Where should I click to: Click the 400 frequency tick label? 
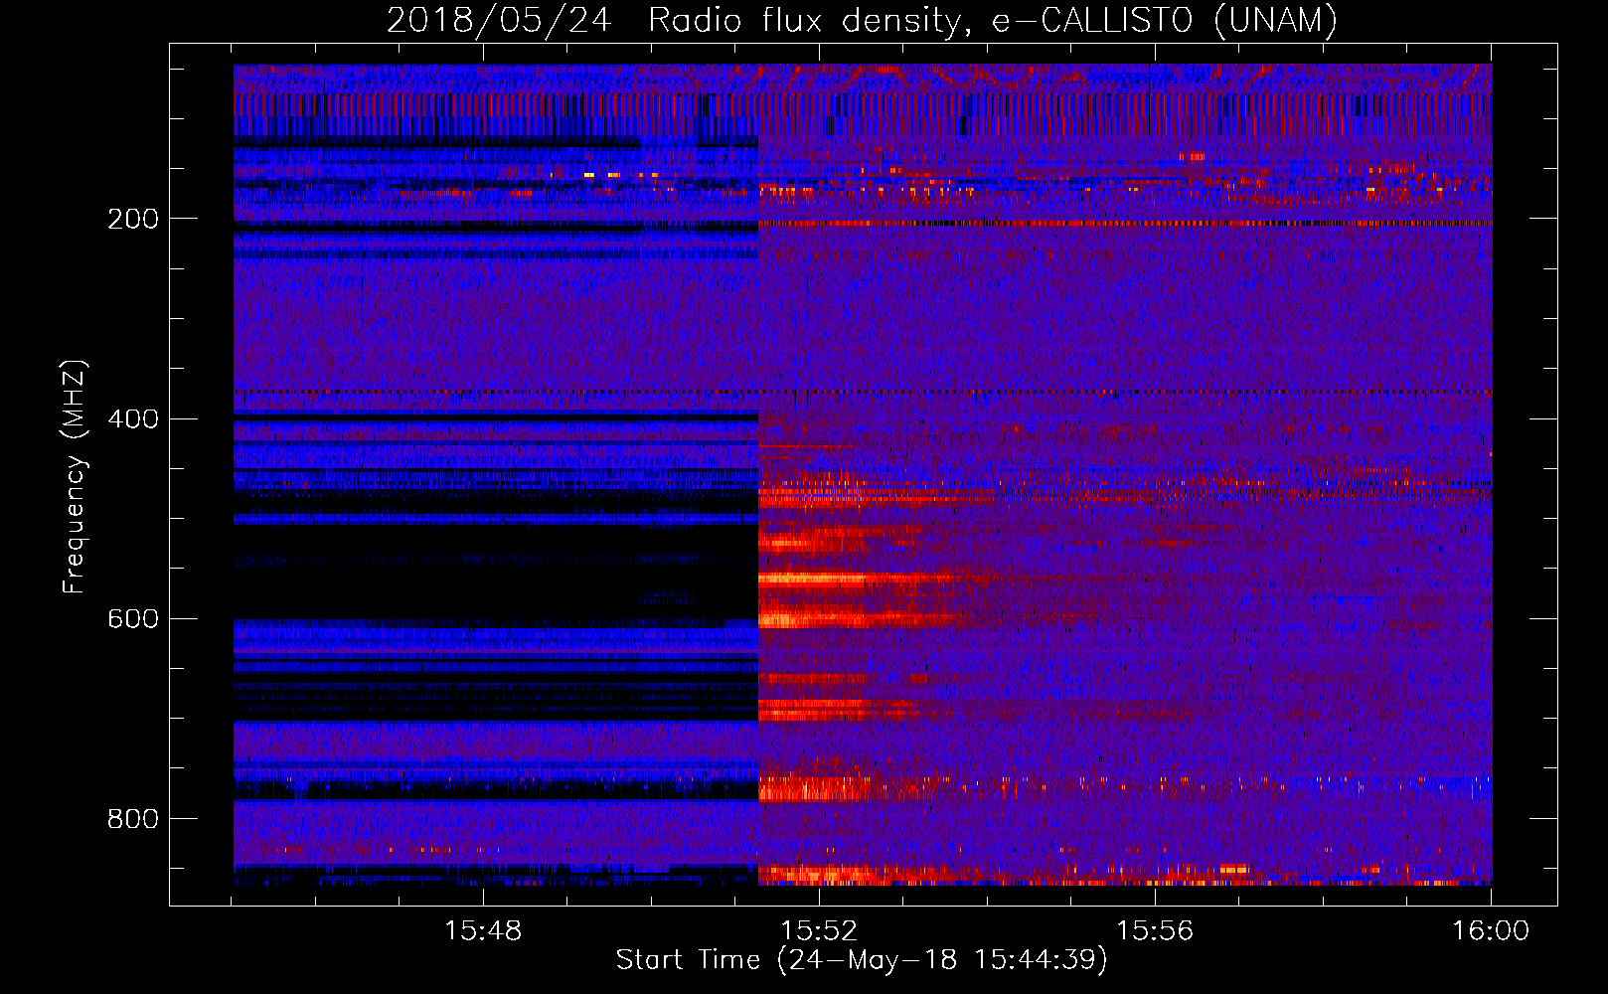pyautogui.click(x=133, y=418)
